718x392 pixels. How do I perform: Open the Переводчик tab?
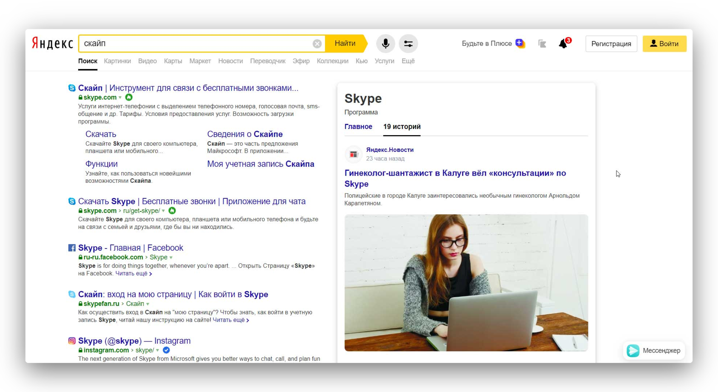pos(268,61)
